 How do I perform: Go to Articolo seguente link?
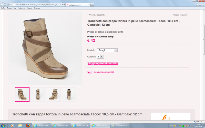[181, 15]
